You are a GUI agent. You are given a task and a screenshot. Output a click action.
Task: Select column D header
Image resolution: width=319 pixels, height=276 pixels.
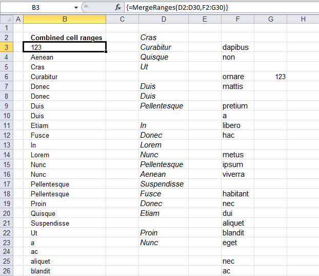[164, 19]
